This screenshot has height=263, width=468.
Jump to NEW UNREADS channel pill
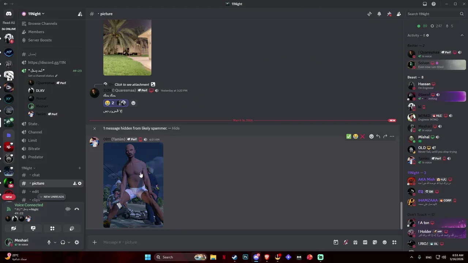click(52, 197)
